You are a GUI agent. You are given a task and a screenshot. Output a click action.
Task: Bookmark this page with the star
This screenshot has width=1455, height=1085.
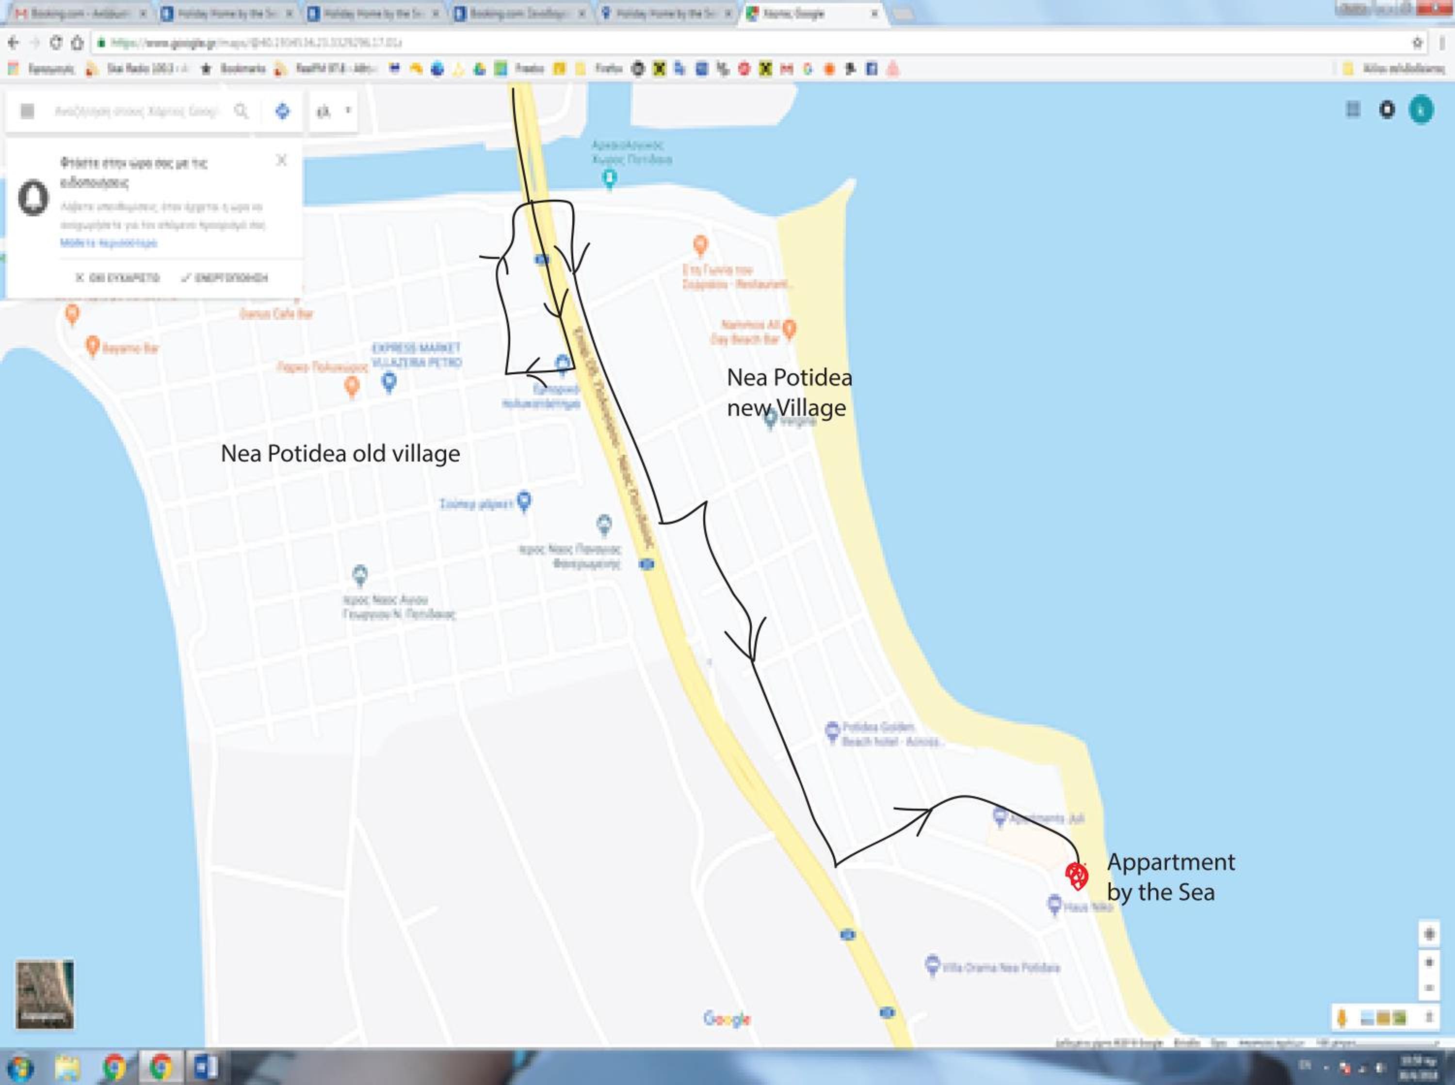[x=1418, y=43]
